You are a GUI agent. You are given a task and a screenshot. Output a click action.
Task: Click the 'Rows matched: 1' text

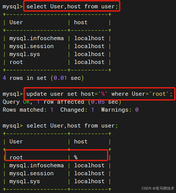[28, 110]
